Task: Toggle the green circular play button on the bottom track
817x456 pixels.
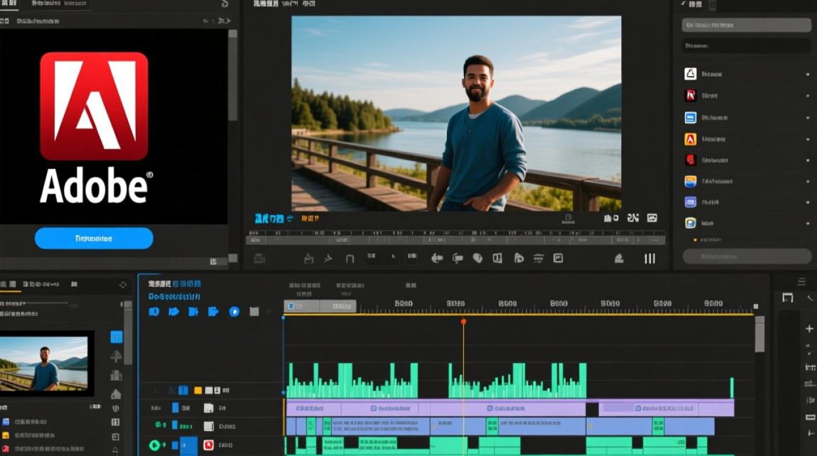Action: pos(154,445)
